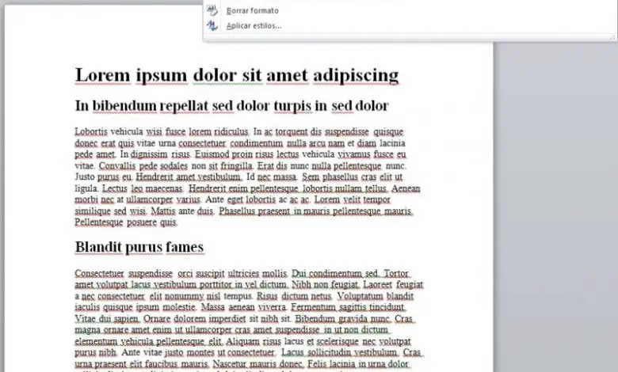Click the word 'torquent' in first paragraph
The width and height of the screenshot is (618, 372).
[292, 131]
